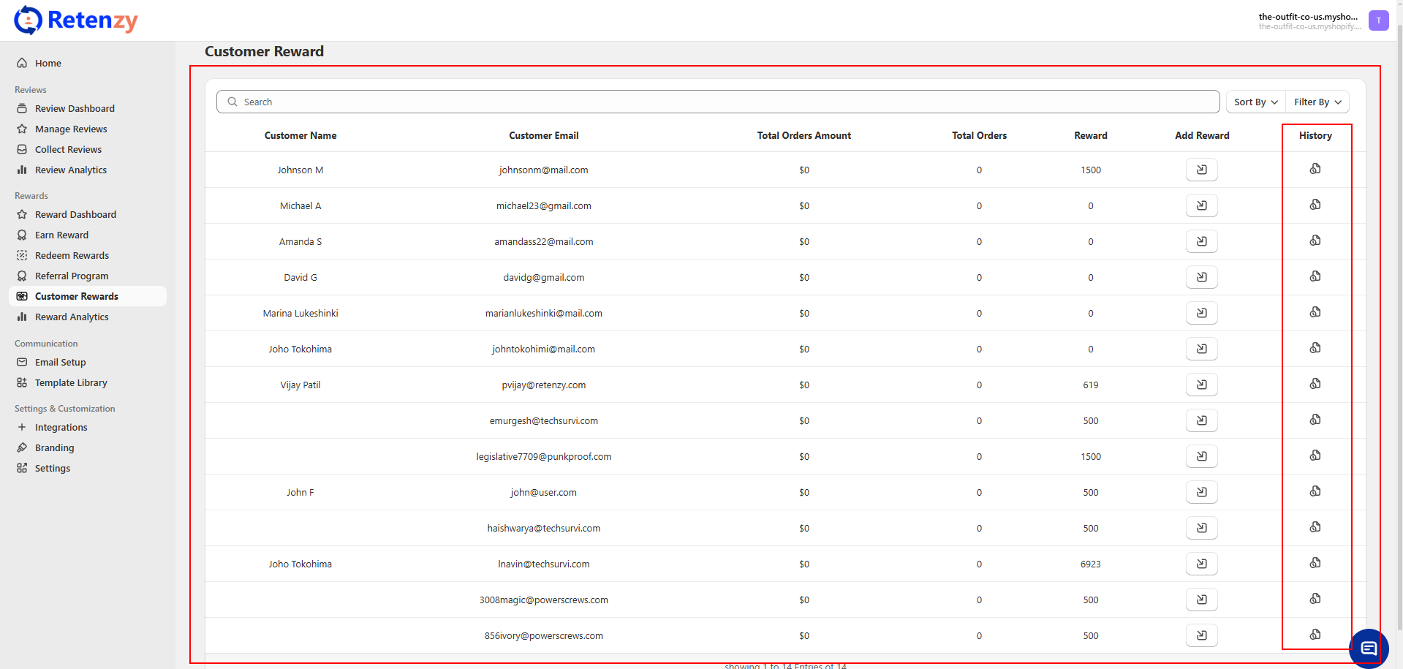Add reward for lnavin@techsurvi.com
The height and width of the screenshot is (669, 1403).
point(1201,564)
